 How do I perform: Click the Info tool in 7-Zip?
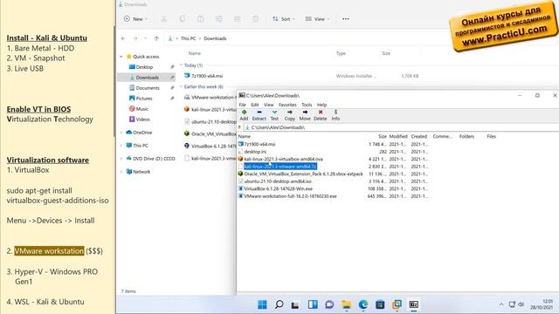click(335, 115)
